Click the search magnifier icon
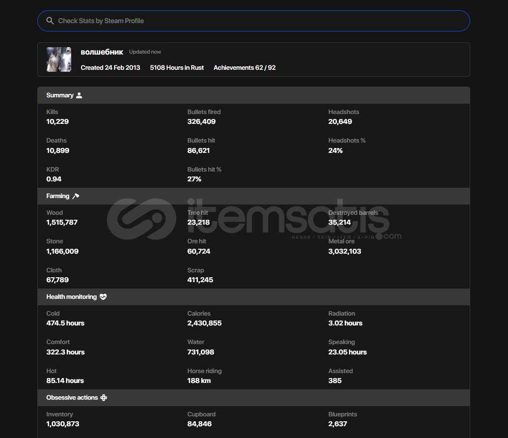Viewport: 508px width, 438px height. click(x=50, y=21)
